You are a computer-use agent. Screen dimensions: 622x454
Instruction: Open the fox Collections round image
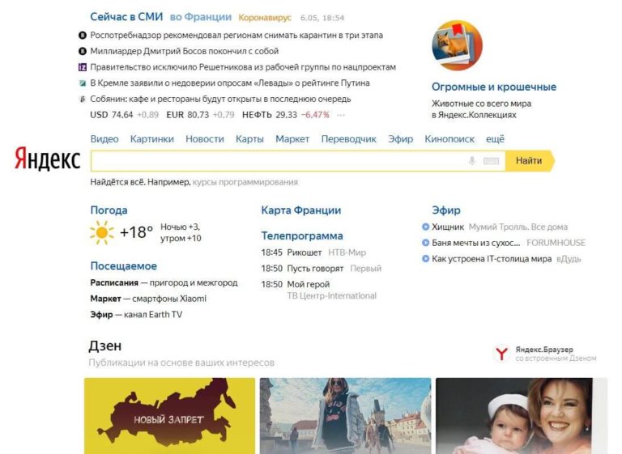coord(457,45)
